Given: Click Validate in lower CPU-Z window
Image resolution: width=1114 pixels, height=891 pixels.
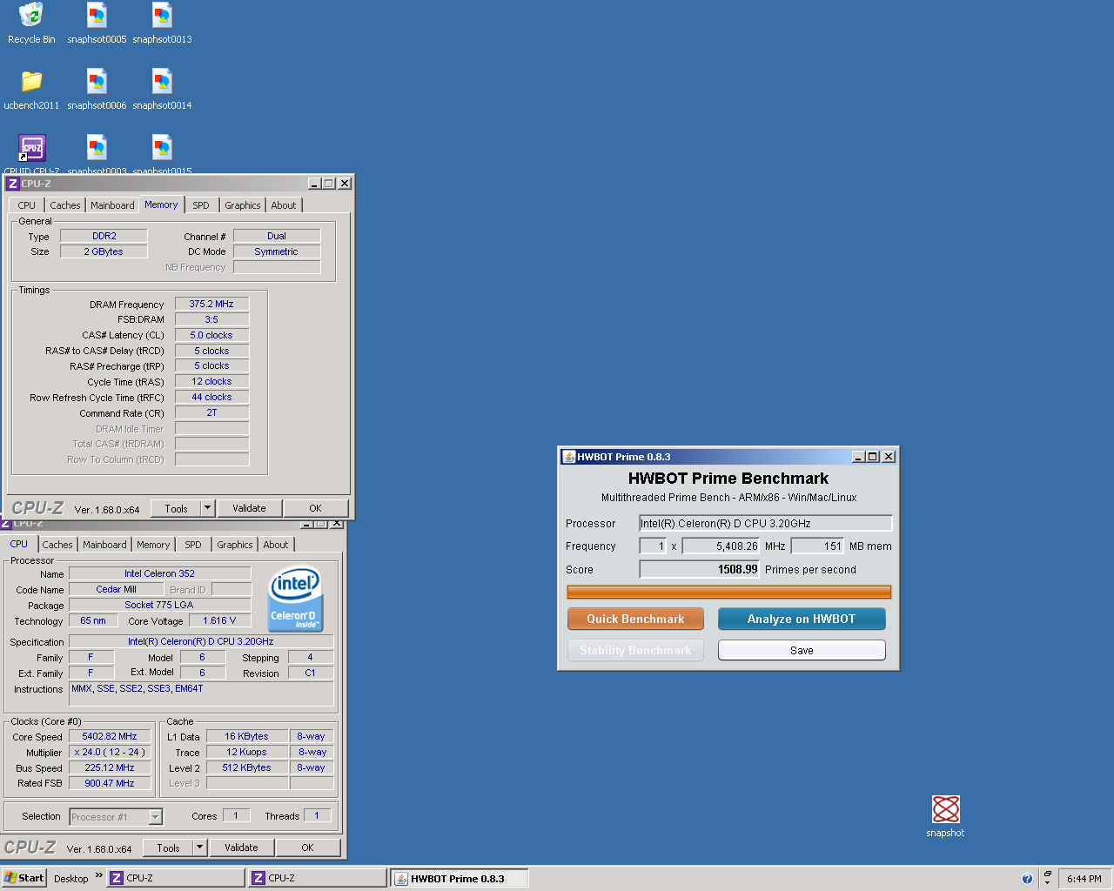Looking at the screenshot, I should coord(241,847).
